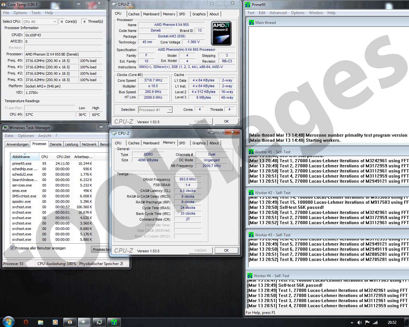Click the volume speaker tray icon

(x=359, y=323)
